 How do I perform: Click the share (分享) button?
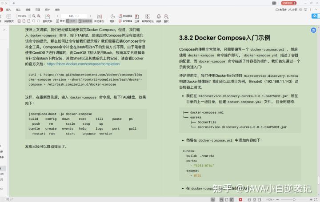pos(292,10)
